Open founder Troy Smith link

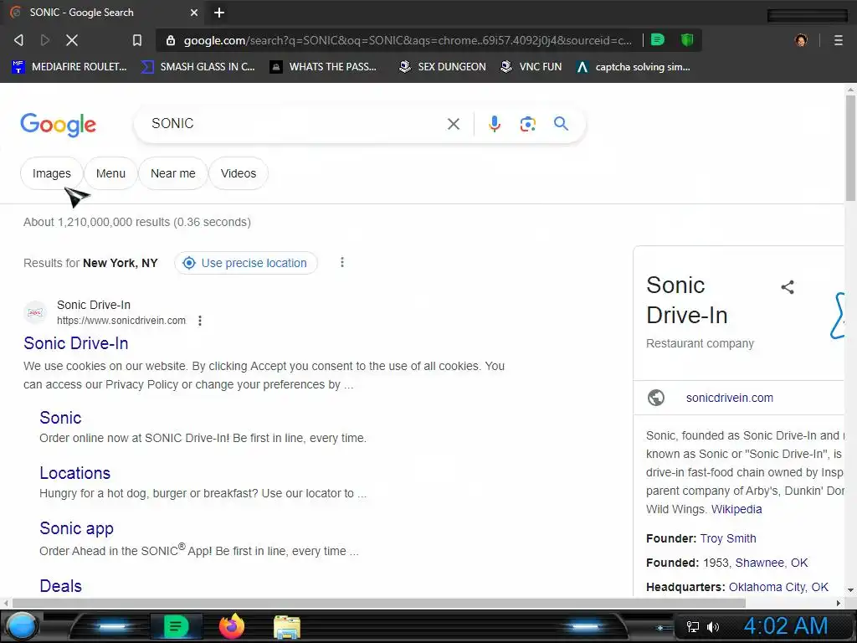(728, 538)
